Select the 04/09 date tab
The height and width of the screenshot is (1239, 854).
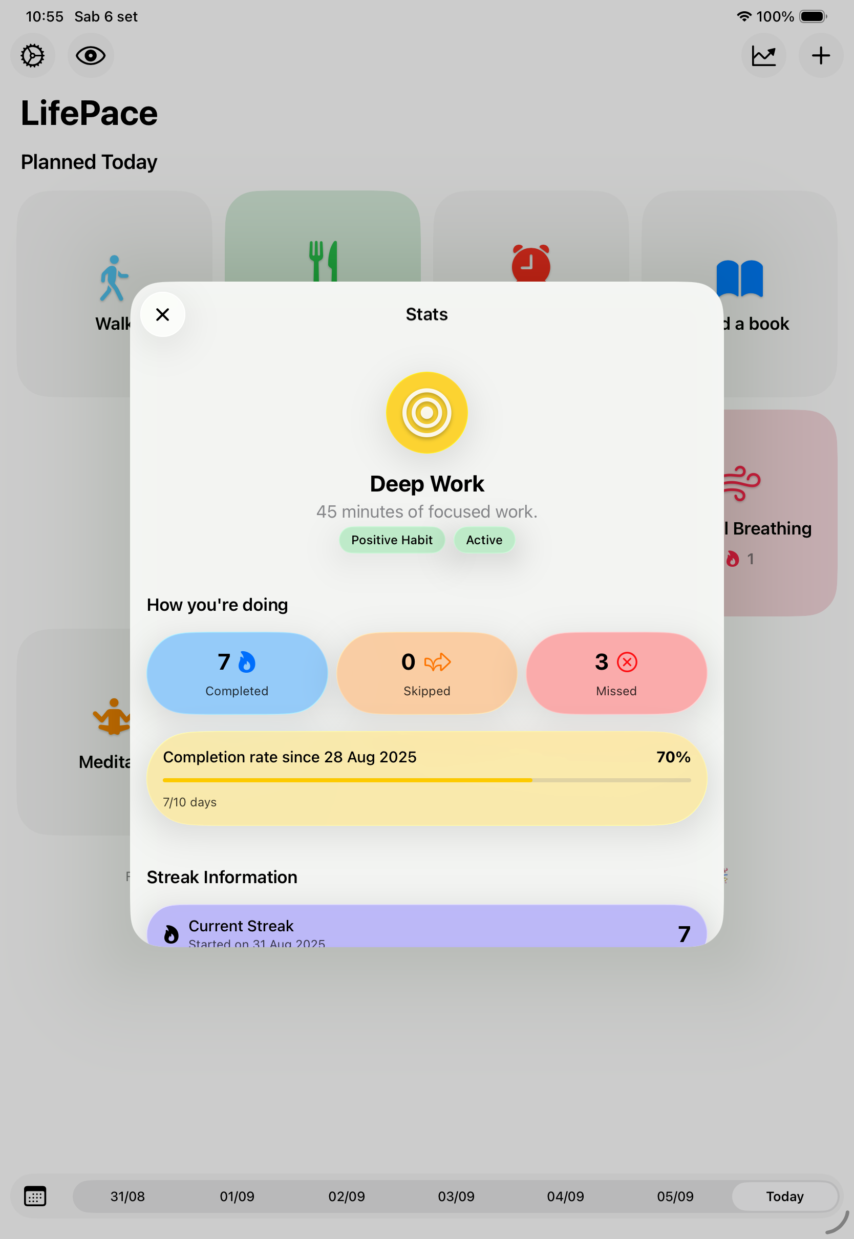[566, 1196]
